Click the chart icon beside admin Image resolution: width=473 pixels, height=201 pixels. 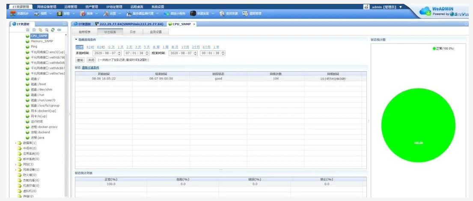(x=366, y=7)
